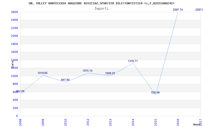Click the 2010 x-axis year label

pos(65,122)
